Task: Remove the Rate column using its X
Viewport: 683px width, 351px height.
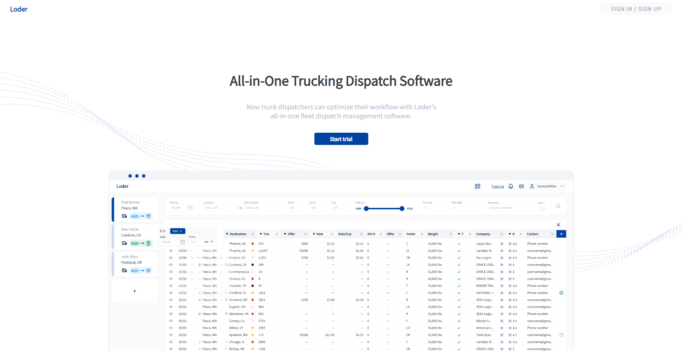Action: (x=332, y=234)
